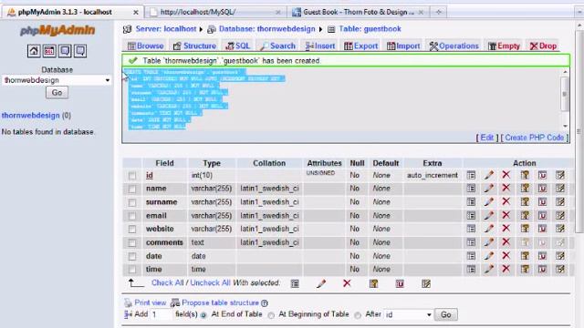Click 'With selected' primary key icon
This screenshot has width=584, height=328.
point(373,283)
